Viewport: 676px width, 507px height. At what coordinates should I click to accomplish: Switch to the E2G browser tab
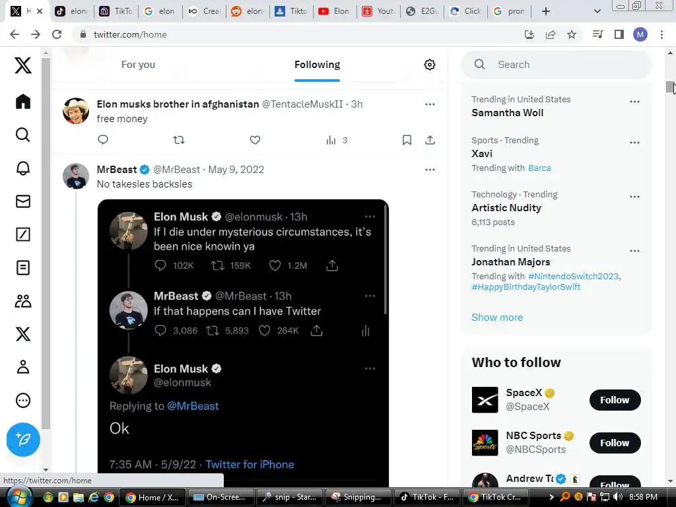coord(422,11)
